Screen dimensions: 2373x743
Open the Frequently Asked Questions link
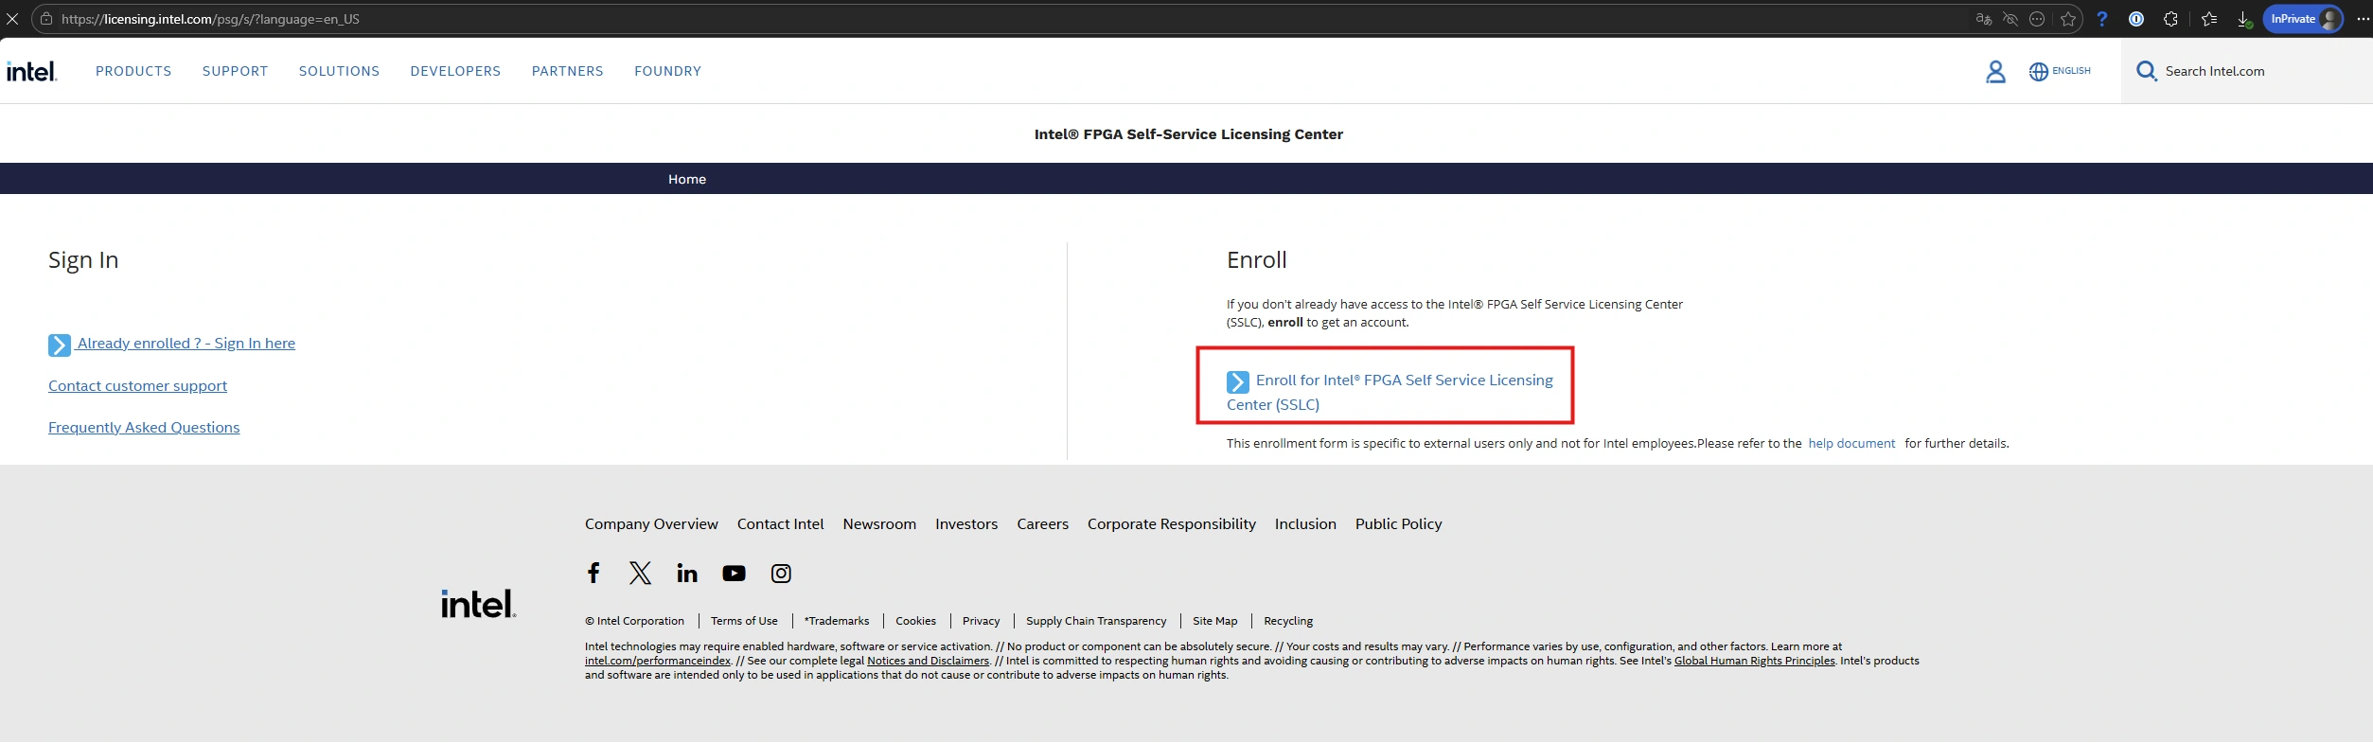pyautogui.click(x=144, y=428)
